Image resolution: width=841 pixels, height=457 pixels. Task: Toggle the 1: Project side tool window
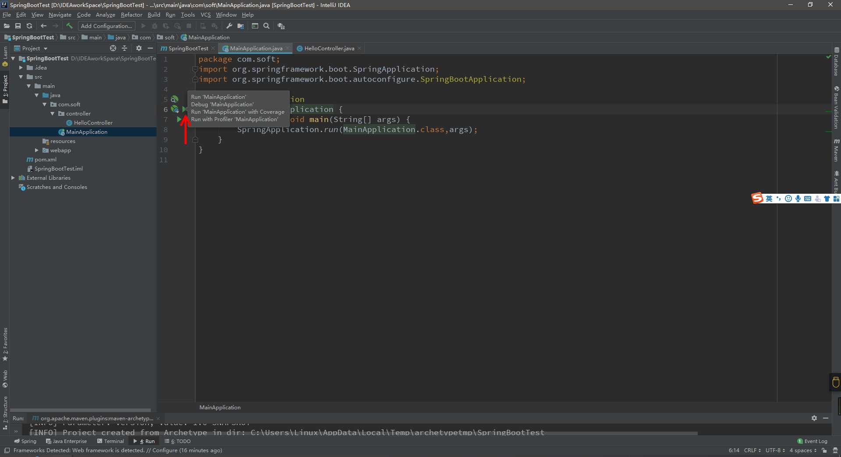point(5,89)
